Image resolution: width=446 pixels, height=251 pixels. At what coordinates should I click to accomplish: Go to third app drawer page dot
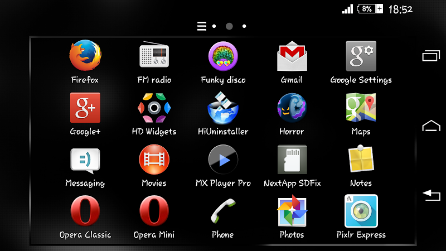[x=244, y=26]
